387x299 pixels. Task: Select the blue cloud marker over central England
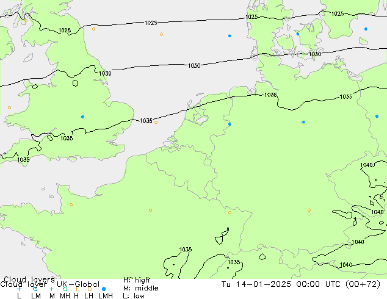[x=82, y=117]
